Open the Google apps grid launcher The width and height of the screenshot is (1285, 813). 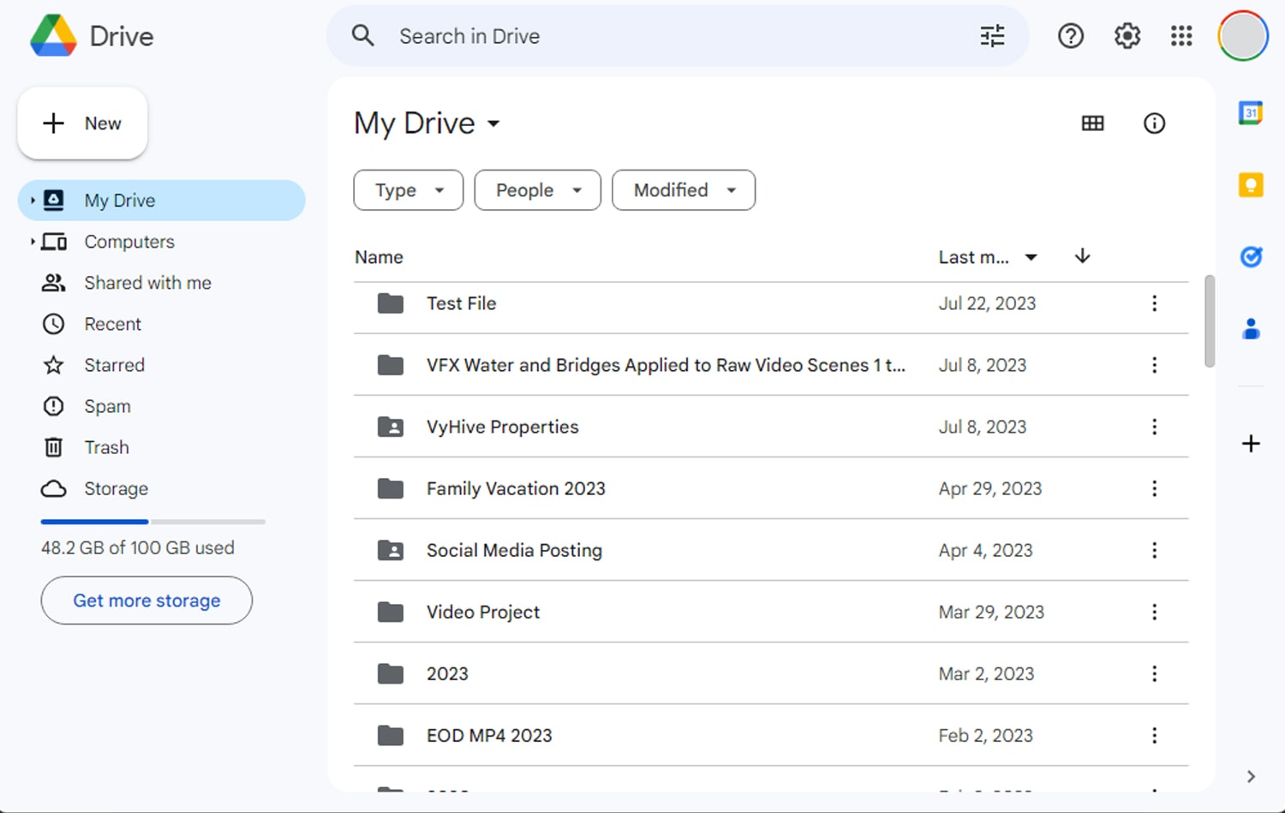1180,36
